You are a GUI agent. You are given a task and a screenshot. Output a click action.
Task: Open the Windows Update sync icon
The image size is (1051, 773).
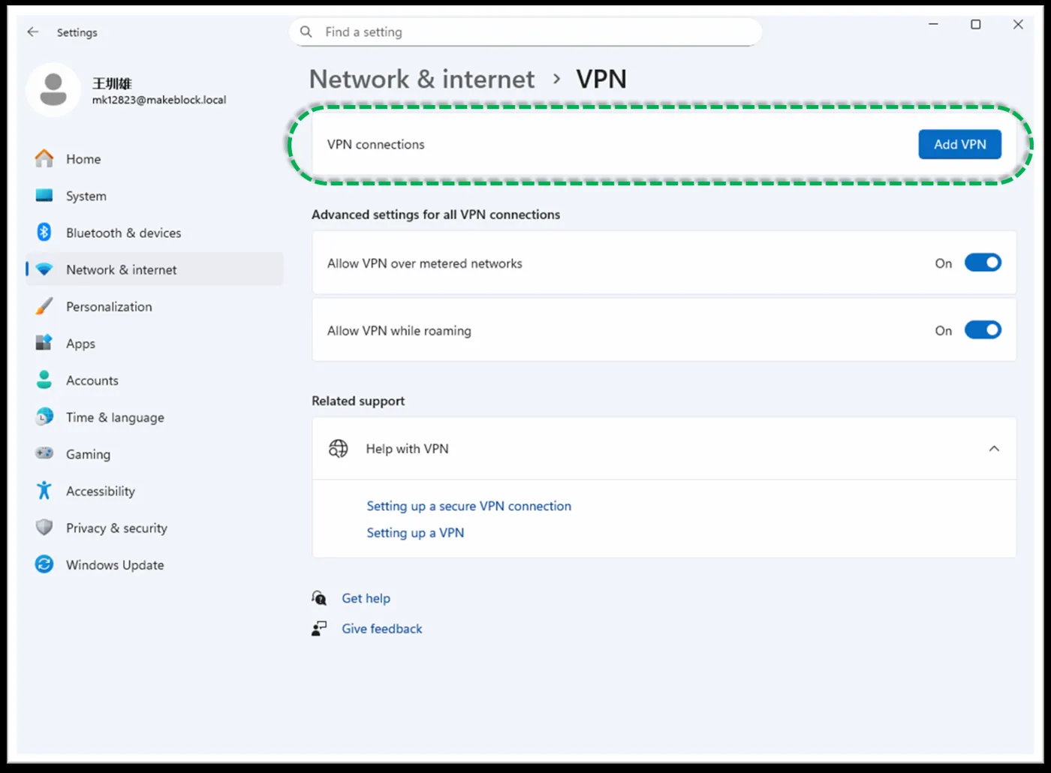click(44, 564)
